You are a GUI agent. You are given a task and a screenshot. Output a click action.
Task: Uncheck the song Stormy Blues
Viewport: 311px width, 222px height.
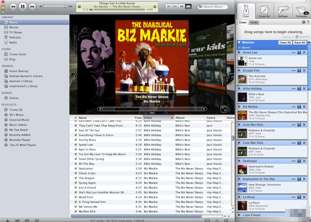(x=75, y=140)
